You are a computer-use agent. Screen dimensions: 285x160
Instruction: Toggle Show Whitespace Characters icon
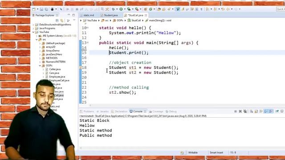201,9
